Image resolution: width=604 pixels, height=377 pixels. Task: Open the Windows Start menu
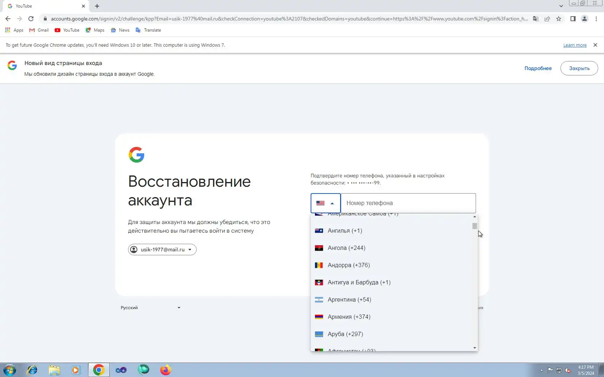pos(10,370)
